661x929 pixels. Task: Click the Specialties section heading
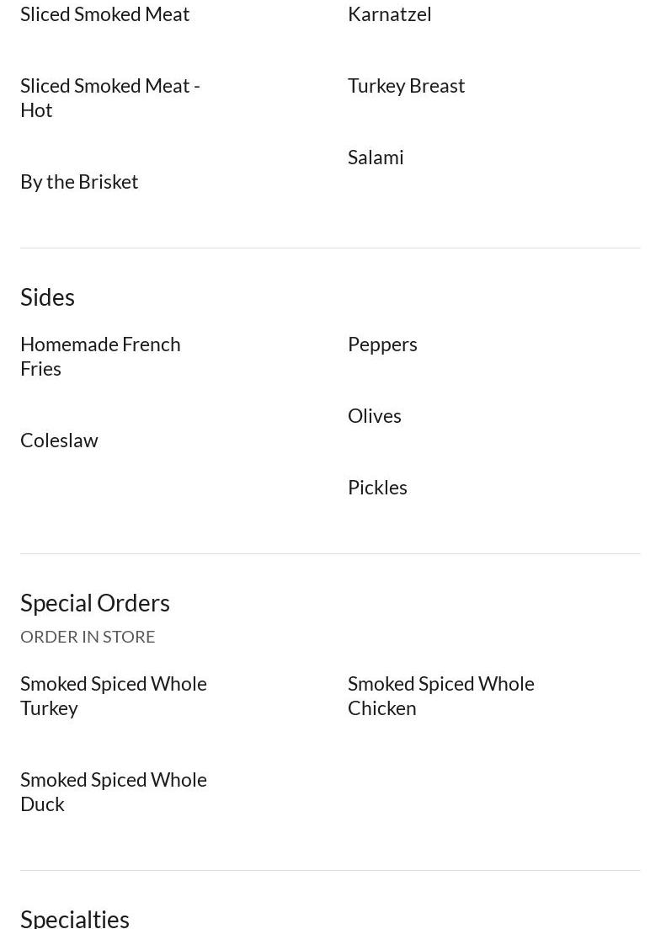pos(75,918)
